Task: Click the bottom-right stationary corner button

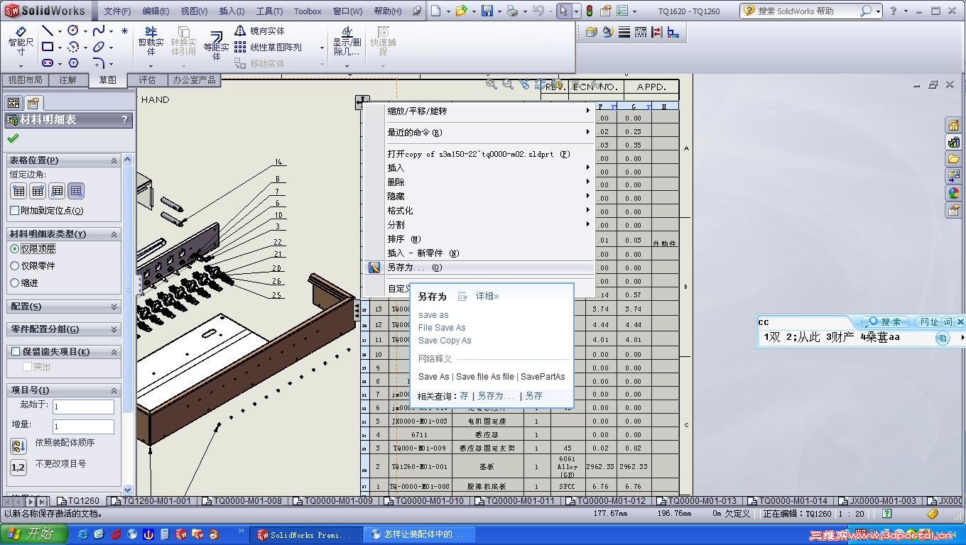Action: tap(76, 191)
